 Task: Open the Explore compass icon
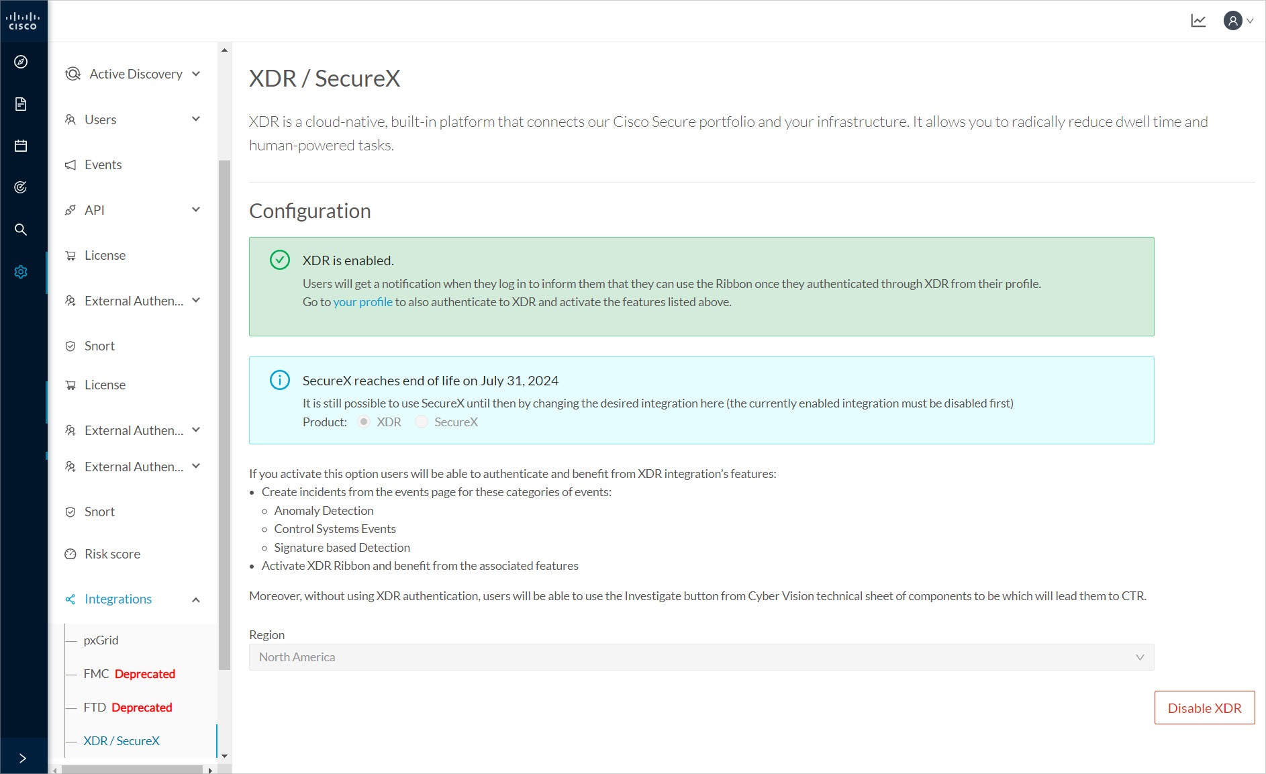(x=21, y=62)
